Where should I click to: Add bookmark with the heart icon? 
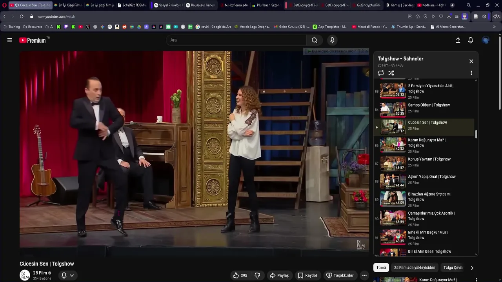pos(441,16)
